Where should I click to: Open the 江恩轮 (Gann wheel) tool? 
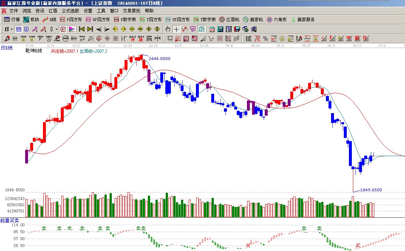pos(229,20)
